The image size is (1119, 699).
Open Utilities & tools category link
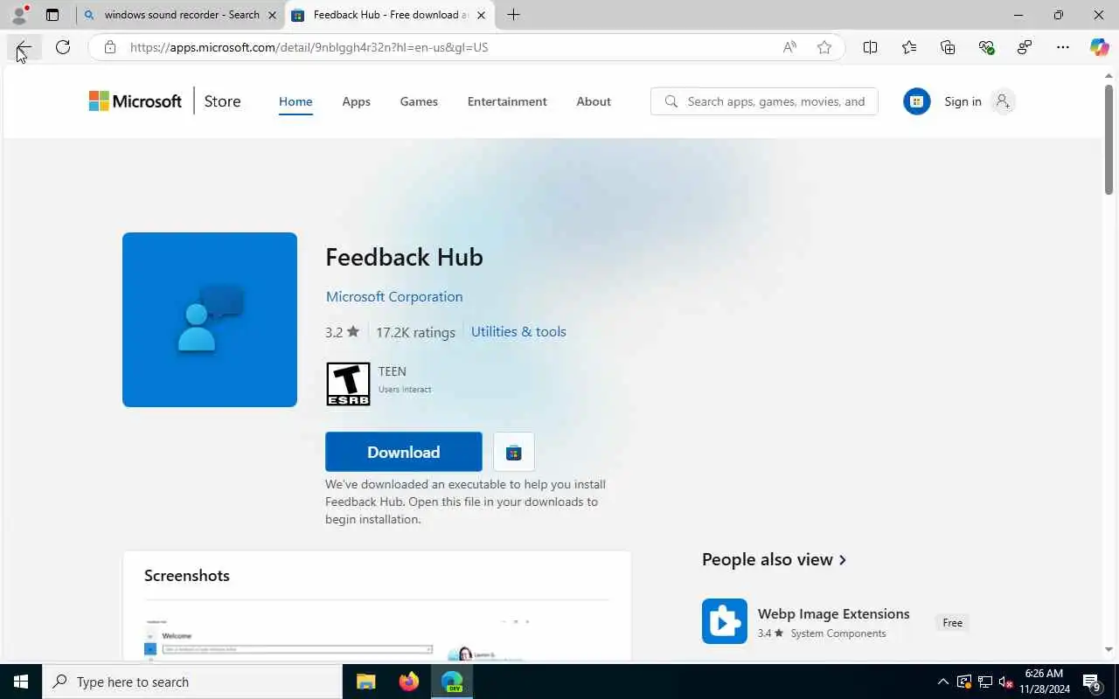[x=518, y=331]
